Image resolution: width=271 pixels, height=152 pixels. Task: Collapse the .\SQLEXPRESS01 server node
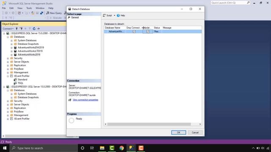(x=4, y=87)
